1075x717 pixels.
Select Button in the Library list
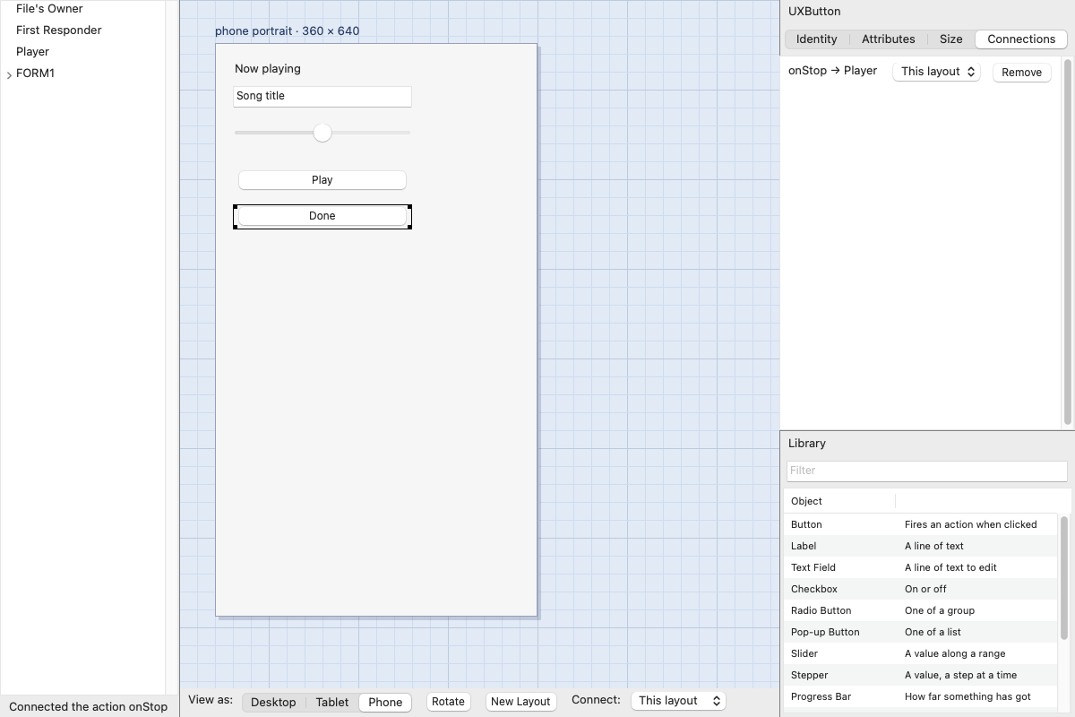click(x=920, y=524)
